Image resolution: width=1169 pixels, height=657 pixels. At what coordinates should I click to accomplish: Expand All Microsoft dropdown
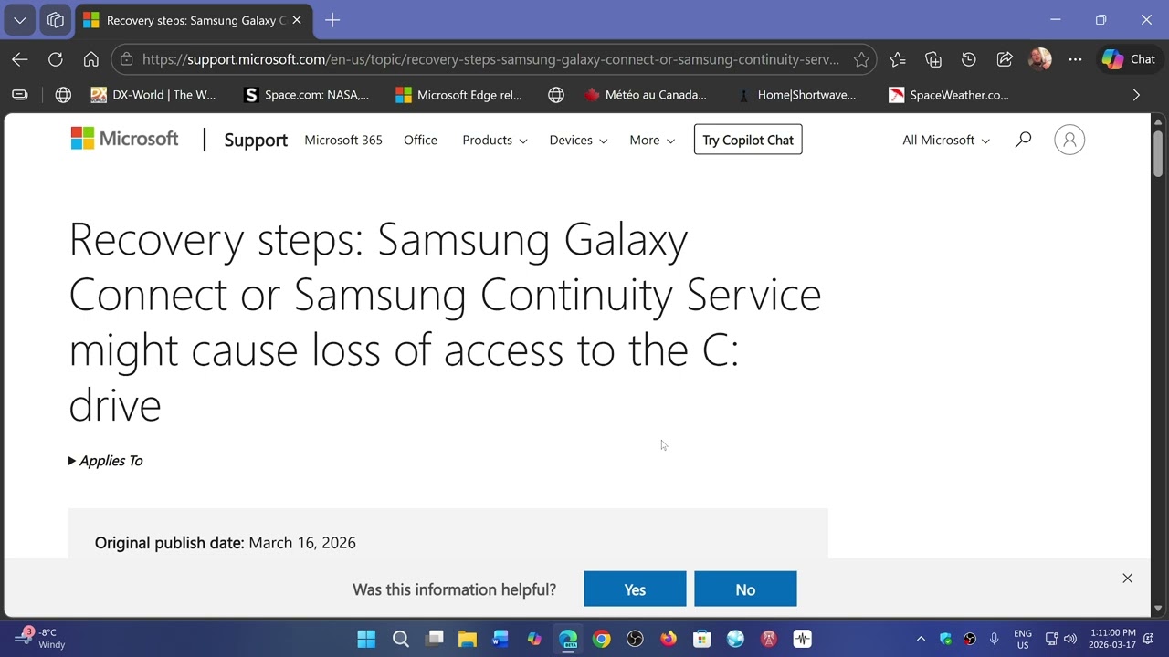click(x=946, y=140)
